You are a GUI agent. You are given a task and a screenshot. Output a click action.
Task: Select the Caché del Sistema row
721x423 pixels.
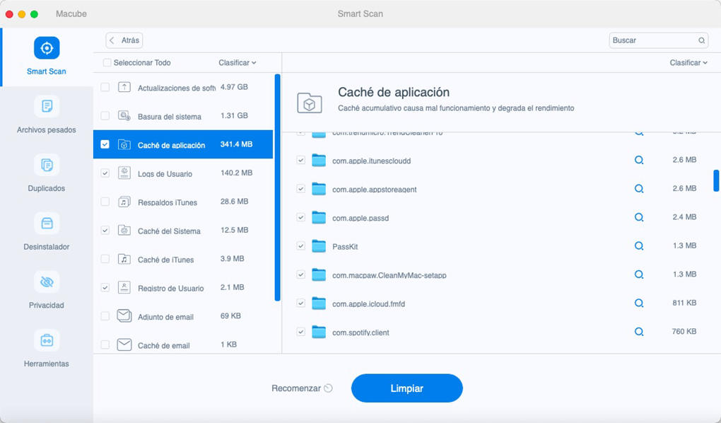tap(183, 230)
